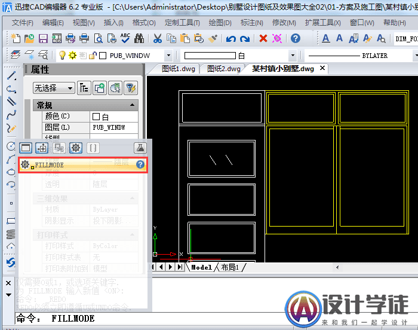Open the 修改(M) menu
Viewport: 418px width, 330px height.
(x=284, y=23)
